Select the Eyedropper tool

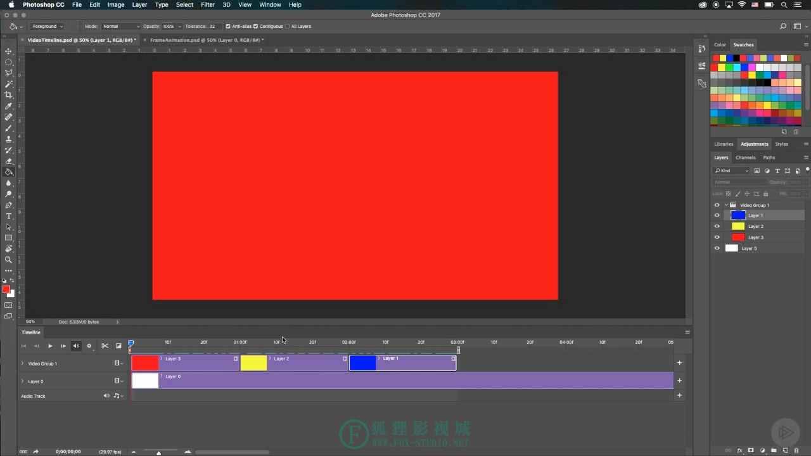(9, 106)
